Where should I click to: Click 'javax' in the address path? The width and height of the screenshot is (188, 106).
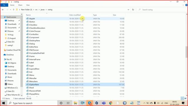tap(43, 10)
